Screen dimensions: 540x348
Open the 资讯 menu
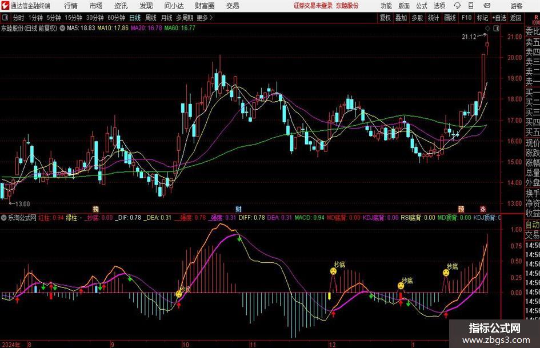121,6
